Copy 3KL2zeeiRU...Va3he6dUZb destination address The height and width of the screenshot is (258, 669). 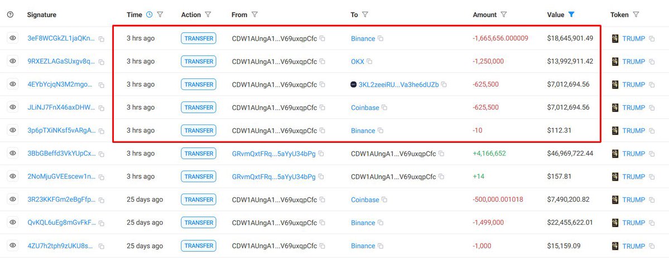[444, 85]
